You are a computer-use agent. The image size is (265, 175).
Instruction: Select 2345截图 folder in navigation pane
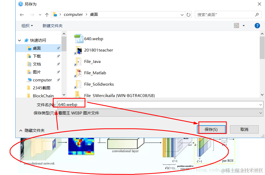tap(41, 88)
